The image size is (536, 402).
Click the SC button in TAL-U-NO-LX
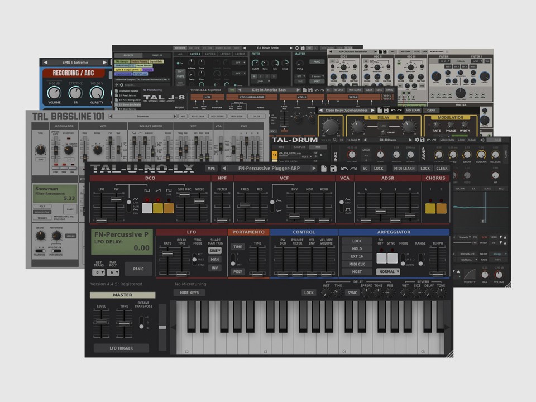(365, 169)
